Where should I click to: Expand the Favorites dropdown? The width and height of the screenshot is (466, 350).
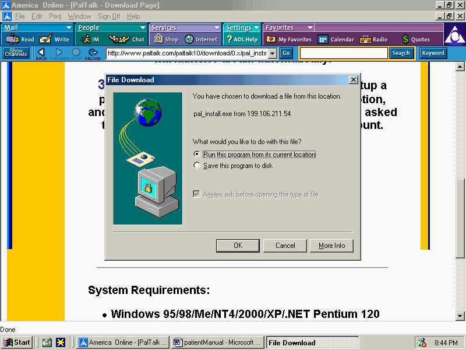point(310,27)
